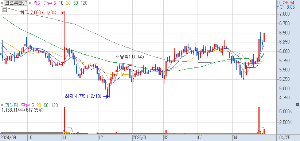Click the gray 120 volume average legend

[54, 105]
